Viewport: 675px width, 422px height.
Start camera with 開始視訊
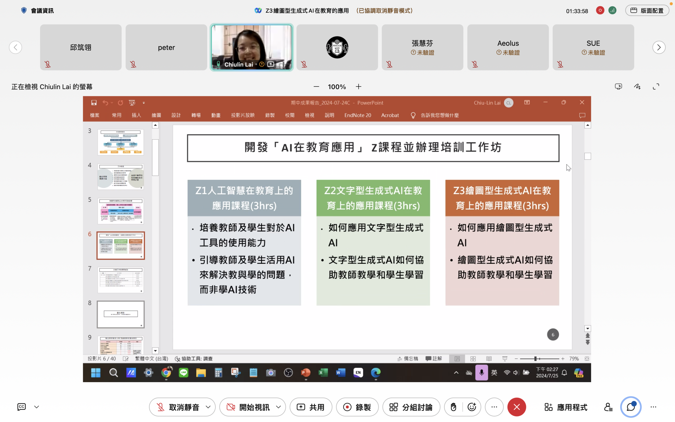[x=248, y=407]
